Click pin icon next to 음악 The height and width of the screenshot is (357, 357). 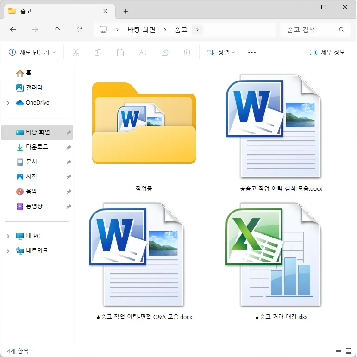point(69,192)
